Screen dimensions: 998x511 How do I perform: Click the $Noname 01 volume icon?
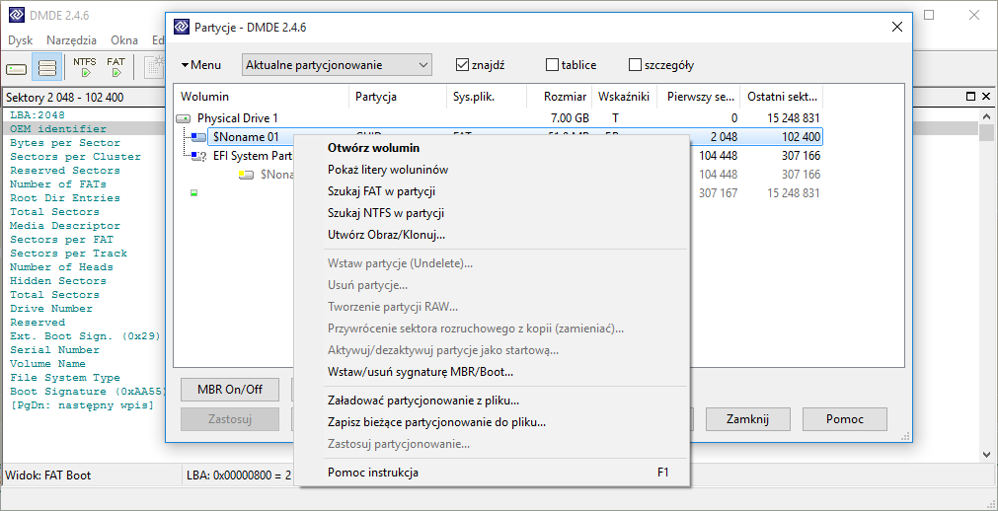point(198,137)
